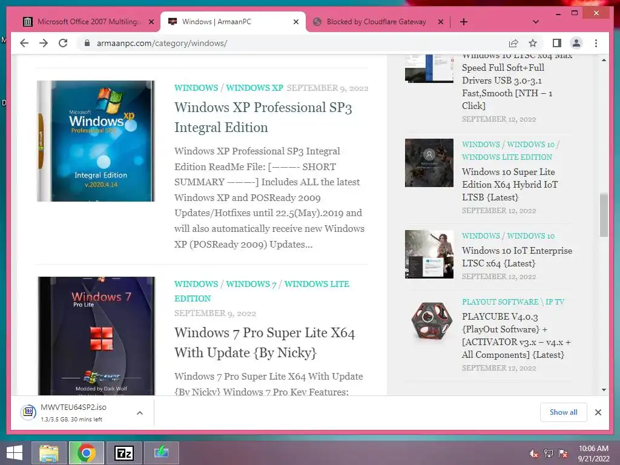Open the MWVTEU64SP2.iso download item
620x465 pixels.
pos(74,412)
